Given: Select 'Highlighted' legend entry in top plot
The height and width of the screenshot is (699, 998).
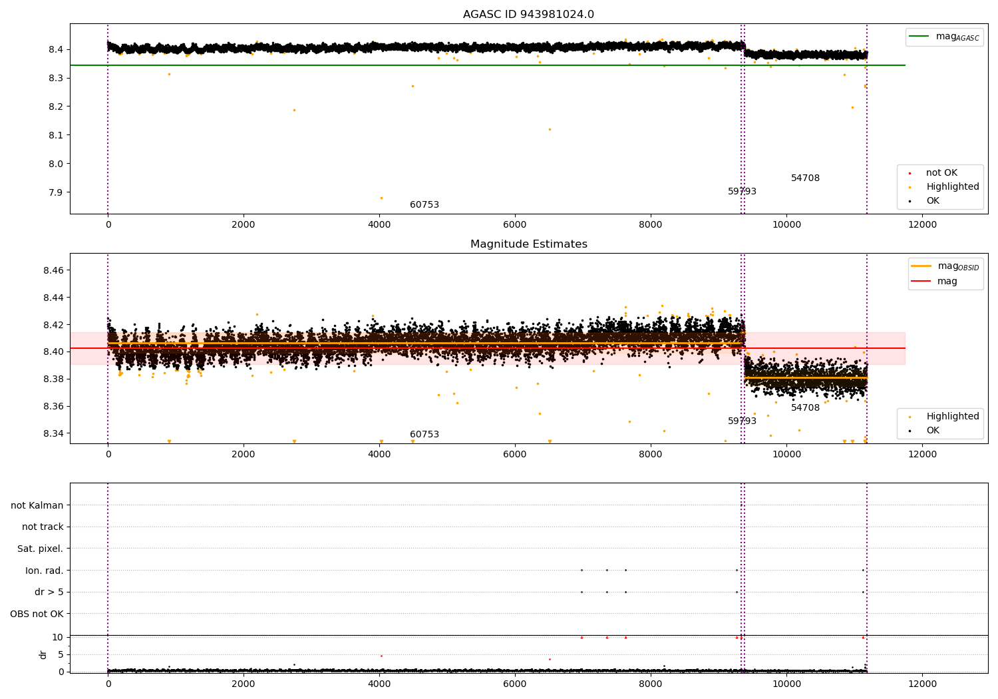Looking at the screenshot, I should 953,187.
